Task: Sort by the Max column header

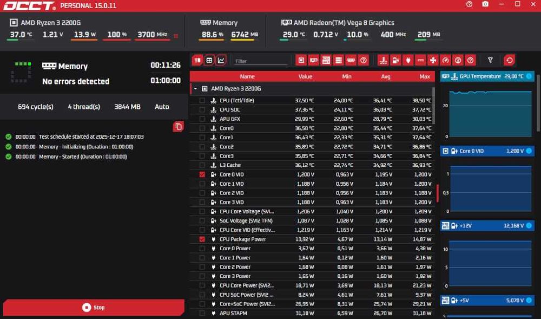Action: 425,76
